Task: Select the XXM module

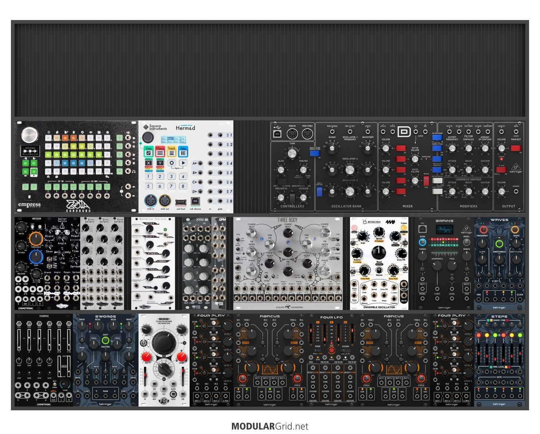Action: pos(197,263)
